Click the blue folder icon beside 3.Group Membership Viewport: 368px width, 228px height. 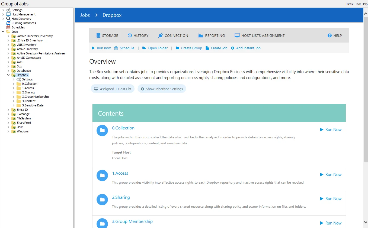(102, 224)
